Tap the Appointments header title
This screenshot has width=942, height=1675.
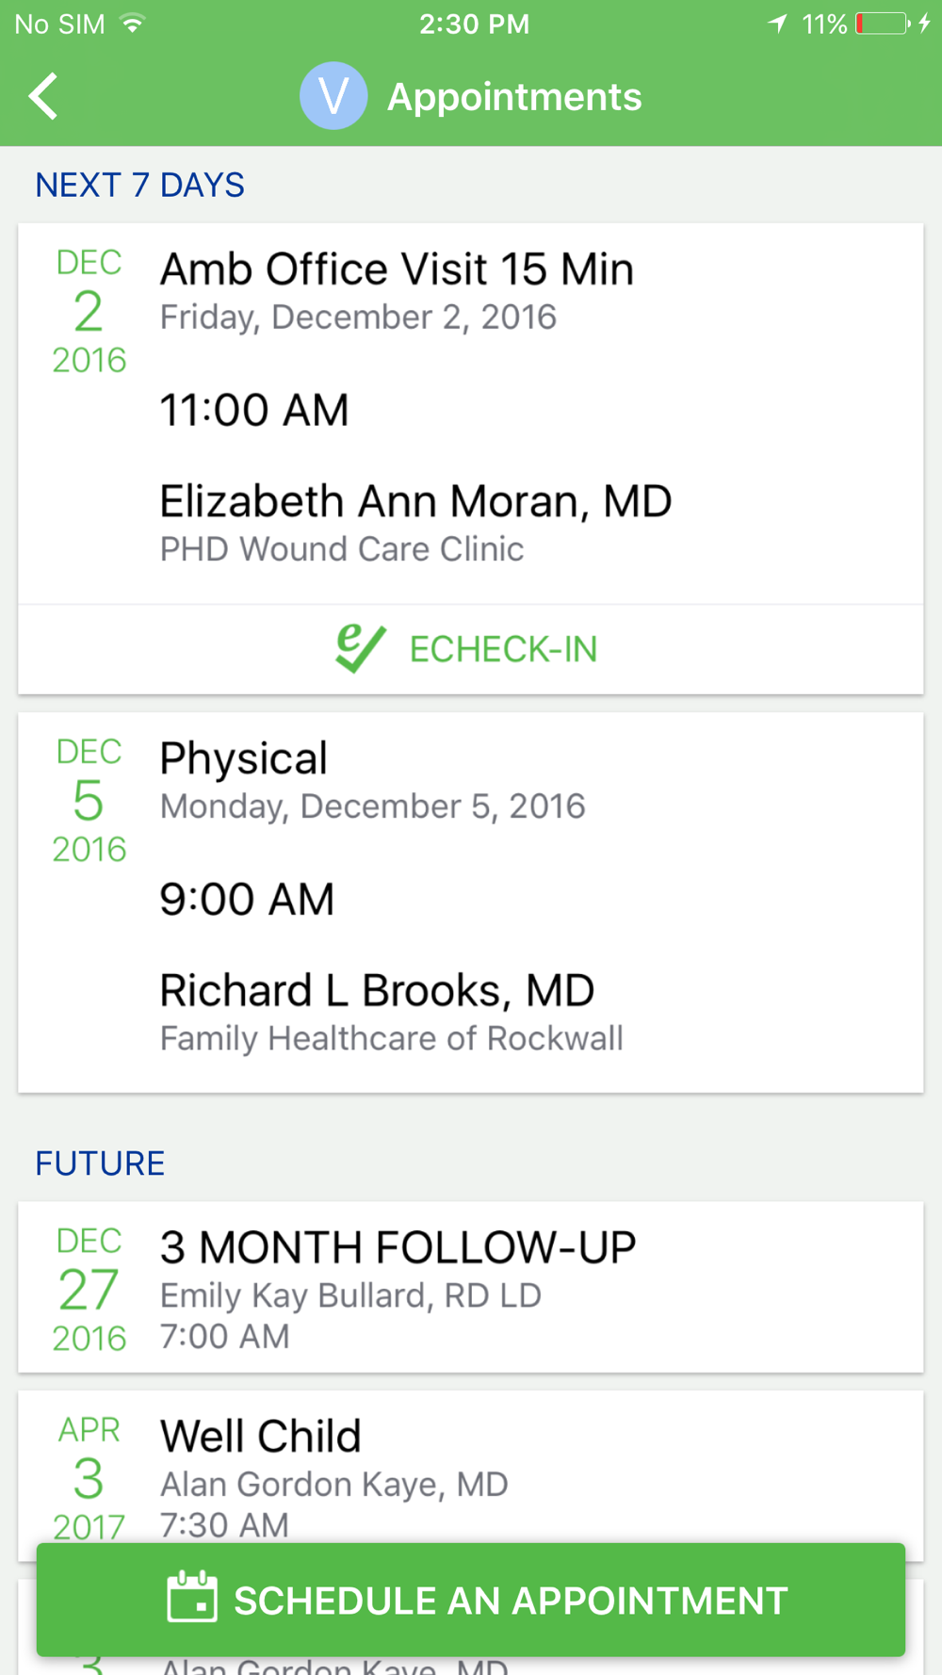[514, 97]
